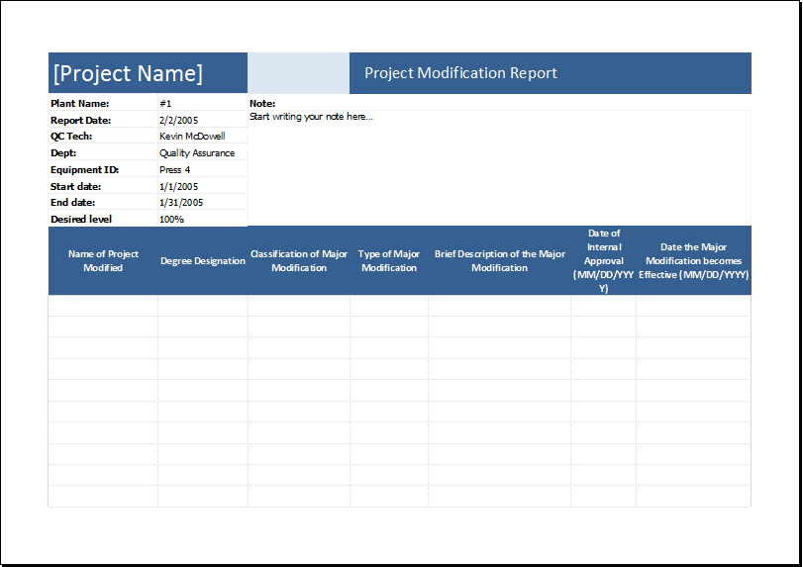Select the Type of Major Modification header
The image size is (803, 567).
pyautogui.click(x=389, y=260)
